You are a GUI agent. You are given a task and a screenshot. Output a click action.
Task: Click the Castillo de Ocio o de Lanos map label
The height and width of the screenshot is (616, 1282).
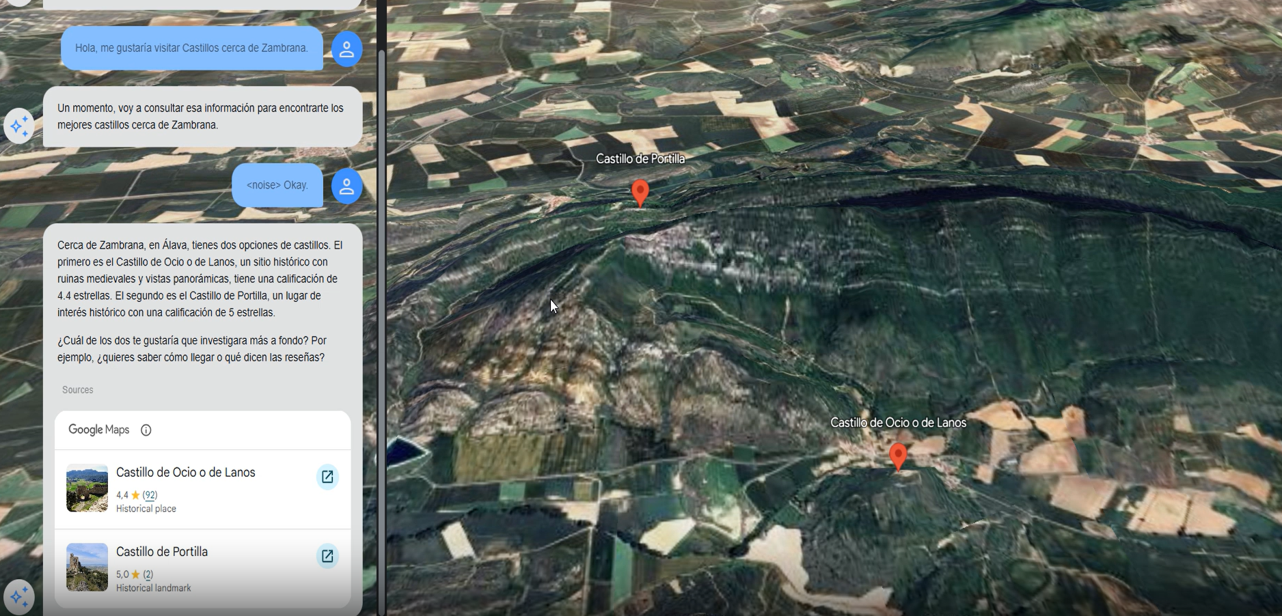pos(898,423)
